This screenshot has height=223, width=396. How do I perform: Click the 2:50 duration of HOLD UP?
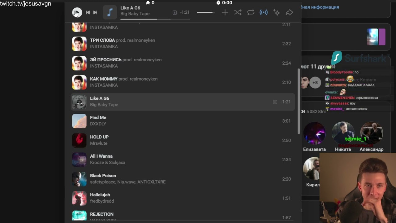286,140
